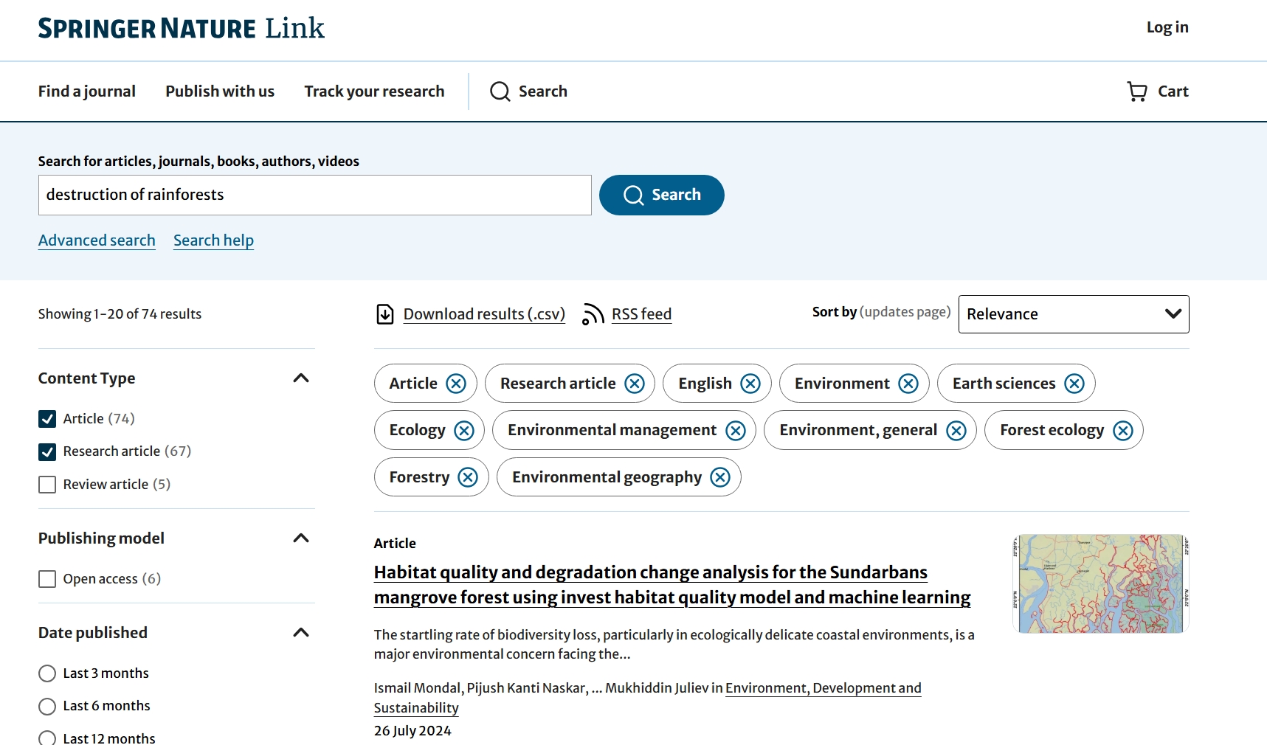Open Find a journal menu item

pyautogui.click(x=87, y=91)
